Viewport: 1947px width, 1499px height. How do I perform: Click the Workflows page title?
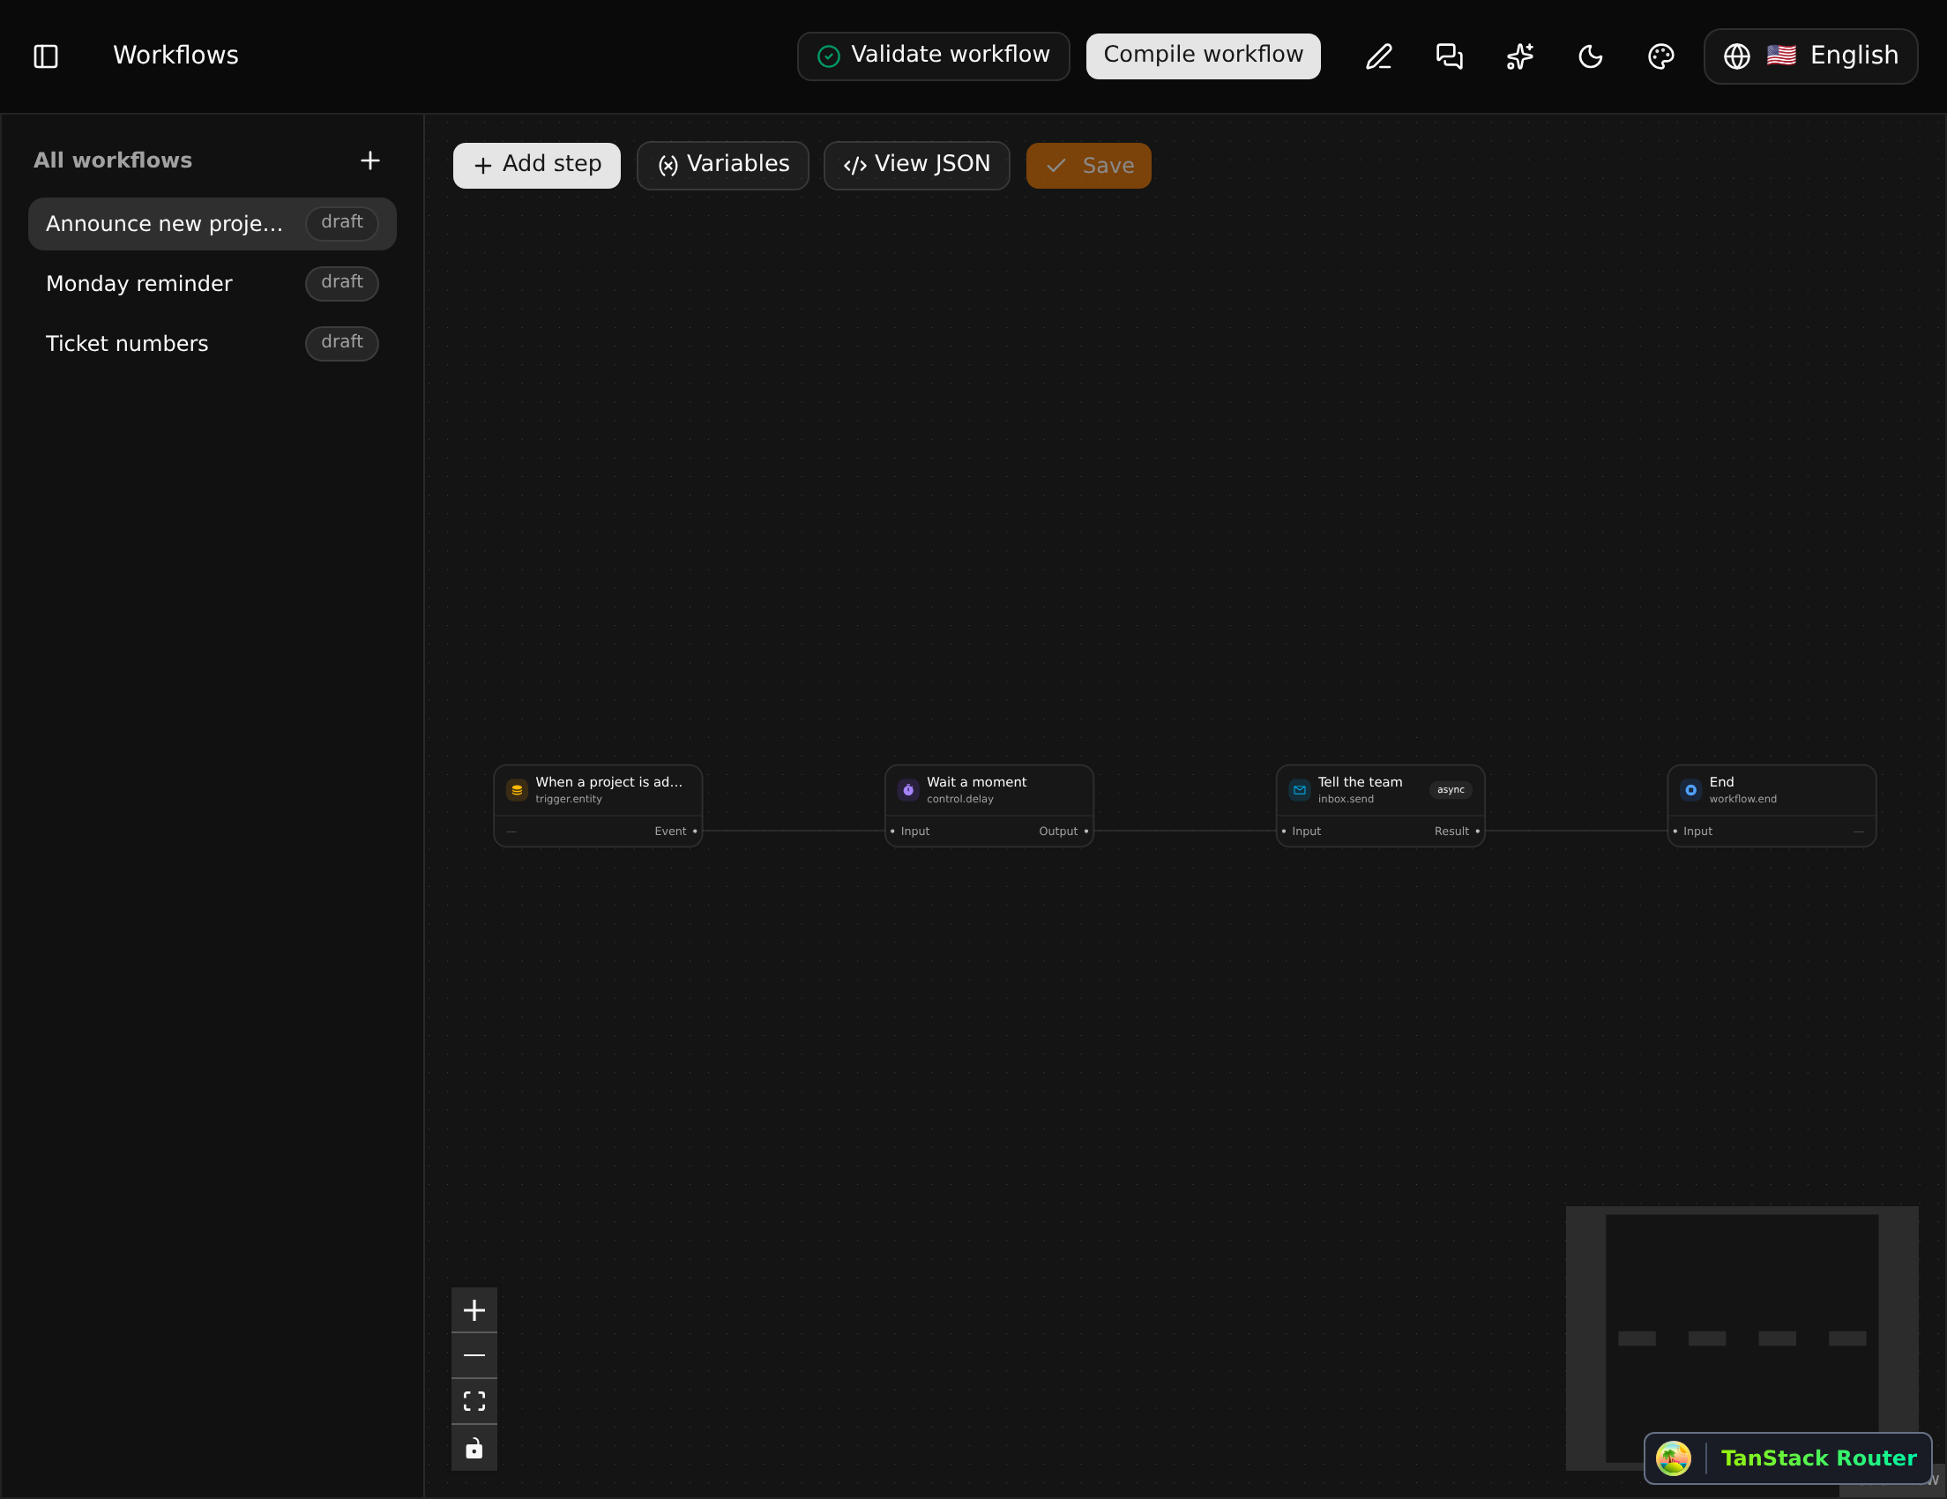(x=175, y=56)
